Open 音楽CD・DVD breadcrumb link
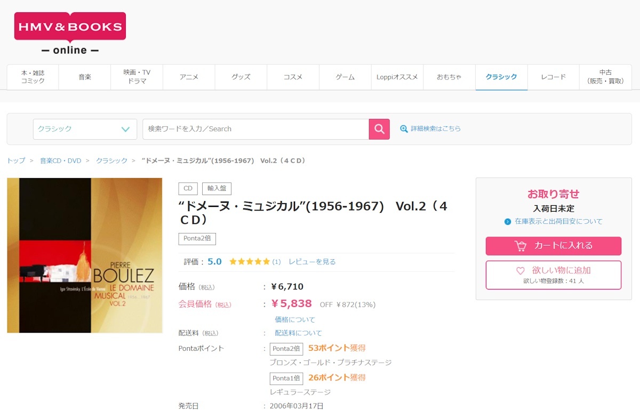Image resolution: width=640 pixels, height=418 pixels. coord(61,160)
